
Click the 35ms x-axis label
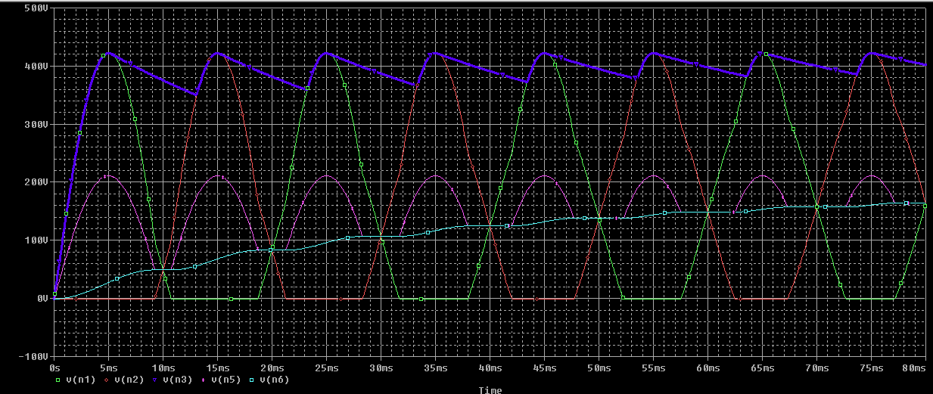436,368
